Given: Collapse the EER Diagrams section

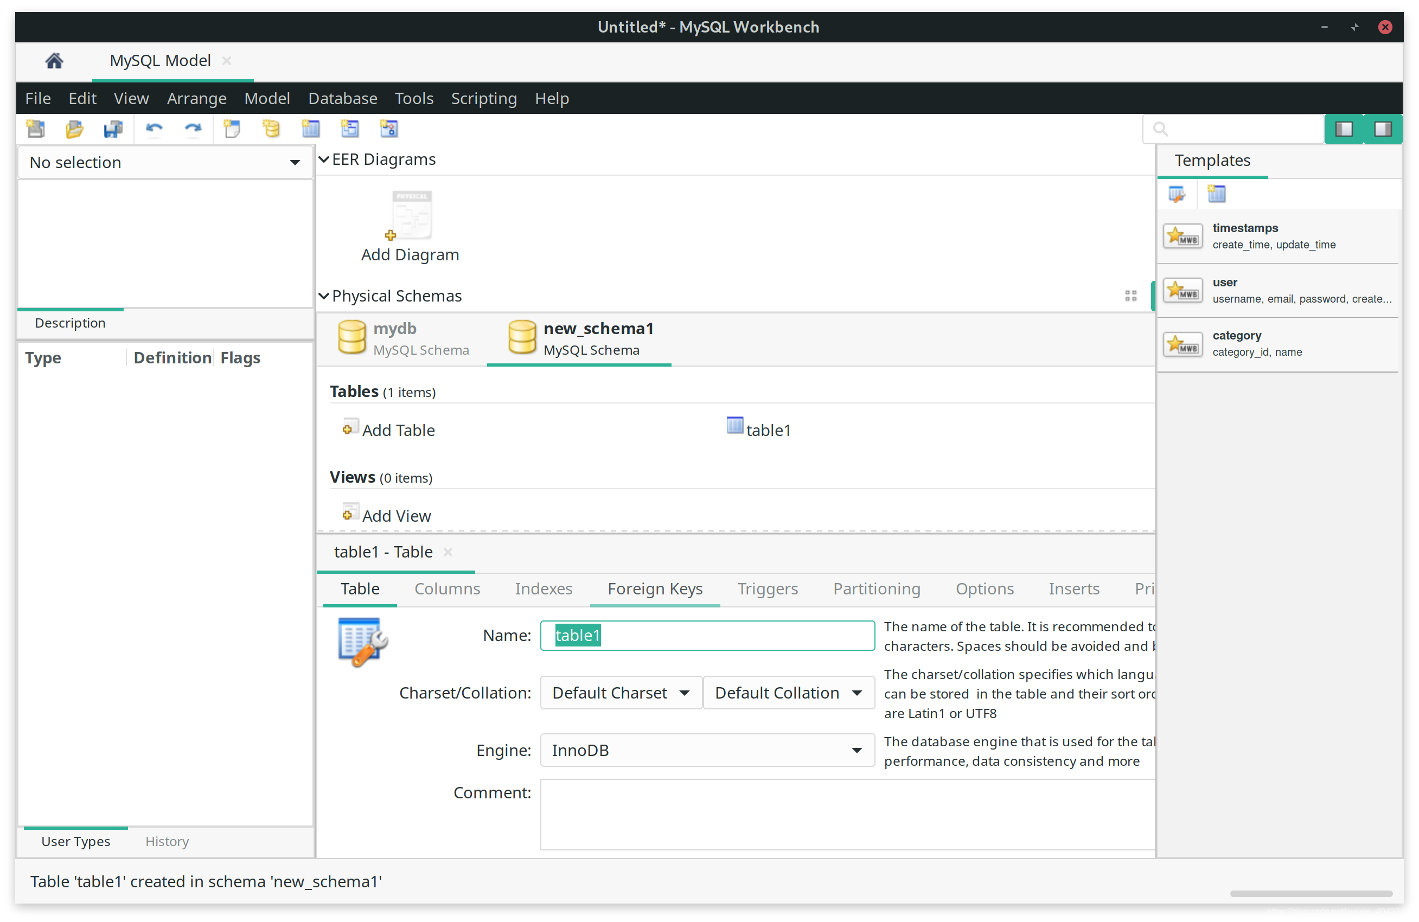Looking at the screenshot, I should (324, 160).
